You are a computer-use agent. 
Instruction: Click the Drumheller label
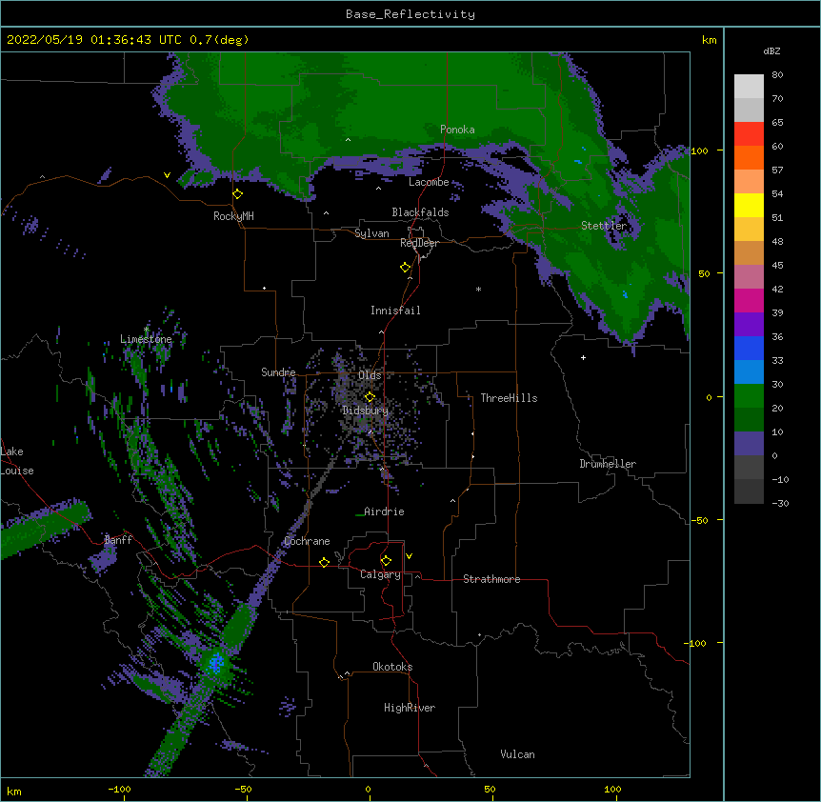coord(608,464)
